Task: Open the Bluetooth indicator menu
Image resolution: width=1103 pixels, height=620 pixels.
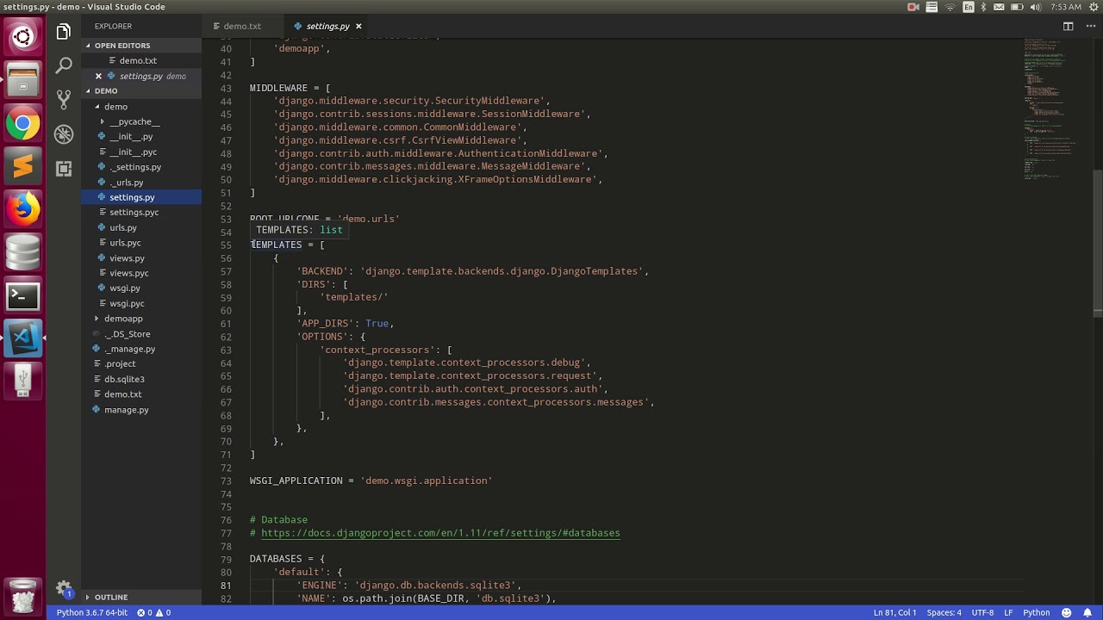Action: 983,7
